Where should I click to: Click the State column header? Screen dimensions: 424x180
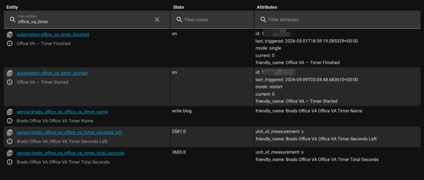(x=178, y=7)
